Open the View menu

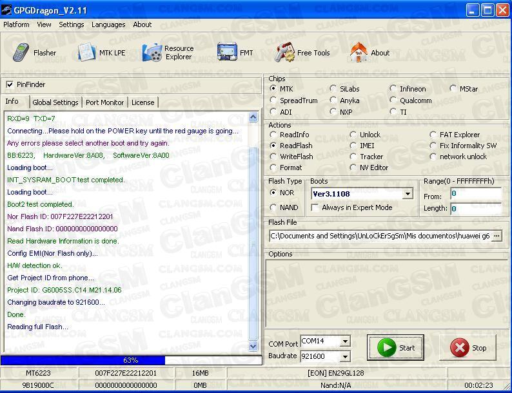point(44,24)
